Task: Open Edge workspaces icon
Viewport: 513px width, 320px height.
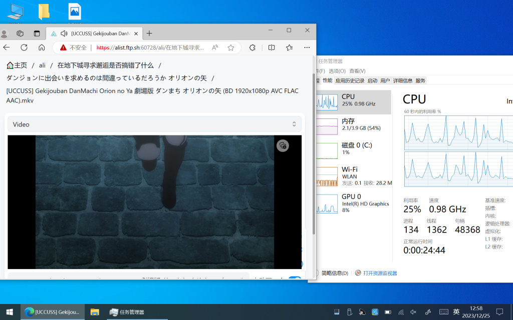Action: click(20, 33)
